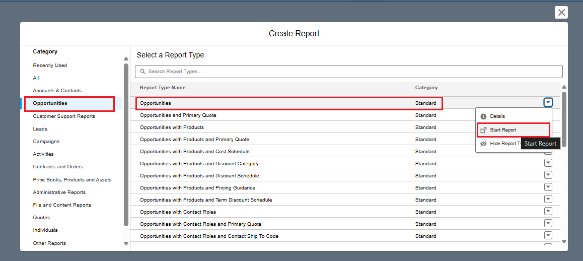Open dropdown for Opportunities with Products and Discount Schedule
This screenshot has width=583, height=261.
[548, 175]
